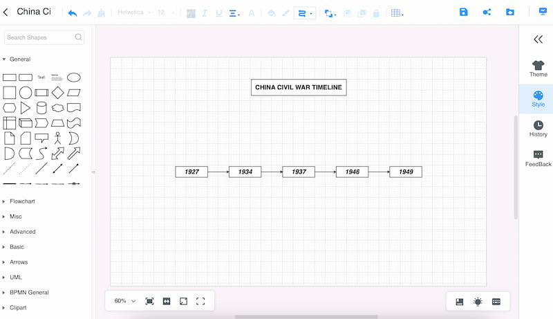This screenshot has width=553, height=319.
Task: Open the Helvetica font dropdown
Action: pyautogui.click(x=134, y=12)
